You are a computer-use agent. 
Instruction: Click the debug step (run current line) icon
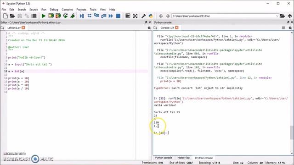click(x=89, y=16)
